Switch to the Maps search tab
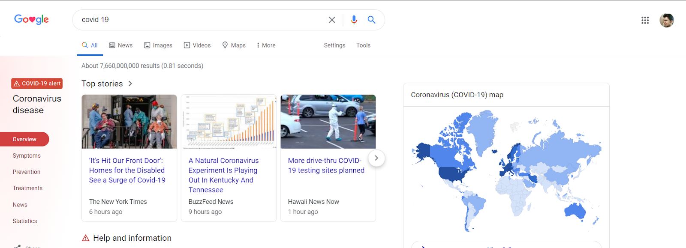The height and width of the screenshot is (248, 686). (x=234, y=45)
